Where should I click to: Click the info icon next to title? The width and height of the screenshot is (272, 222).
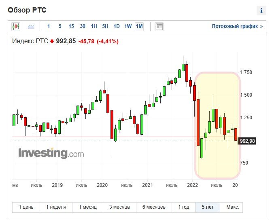[x=261, y=11]
